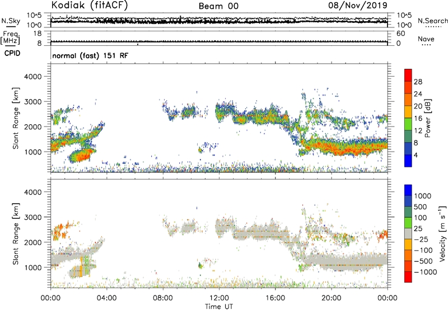This screenshot has width=448, height=310.
Task: Click the '04:00' time tick label
Action: coord(106,298)
